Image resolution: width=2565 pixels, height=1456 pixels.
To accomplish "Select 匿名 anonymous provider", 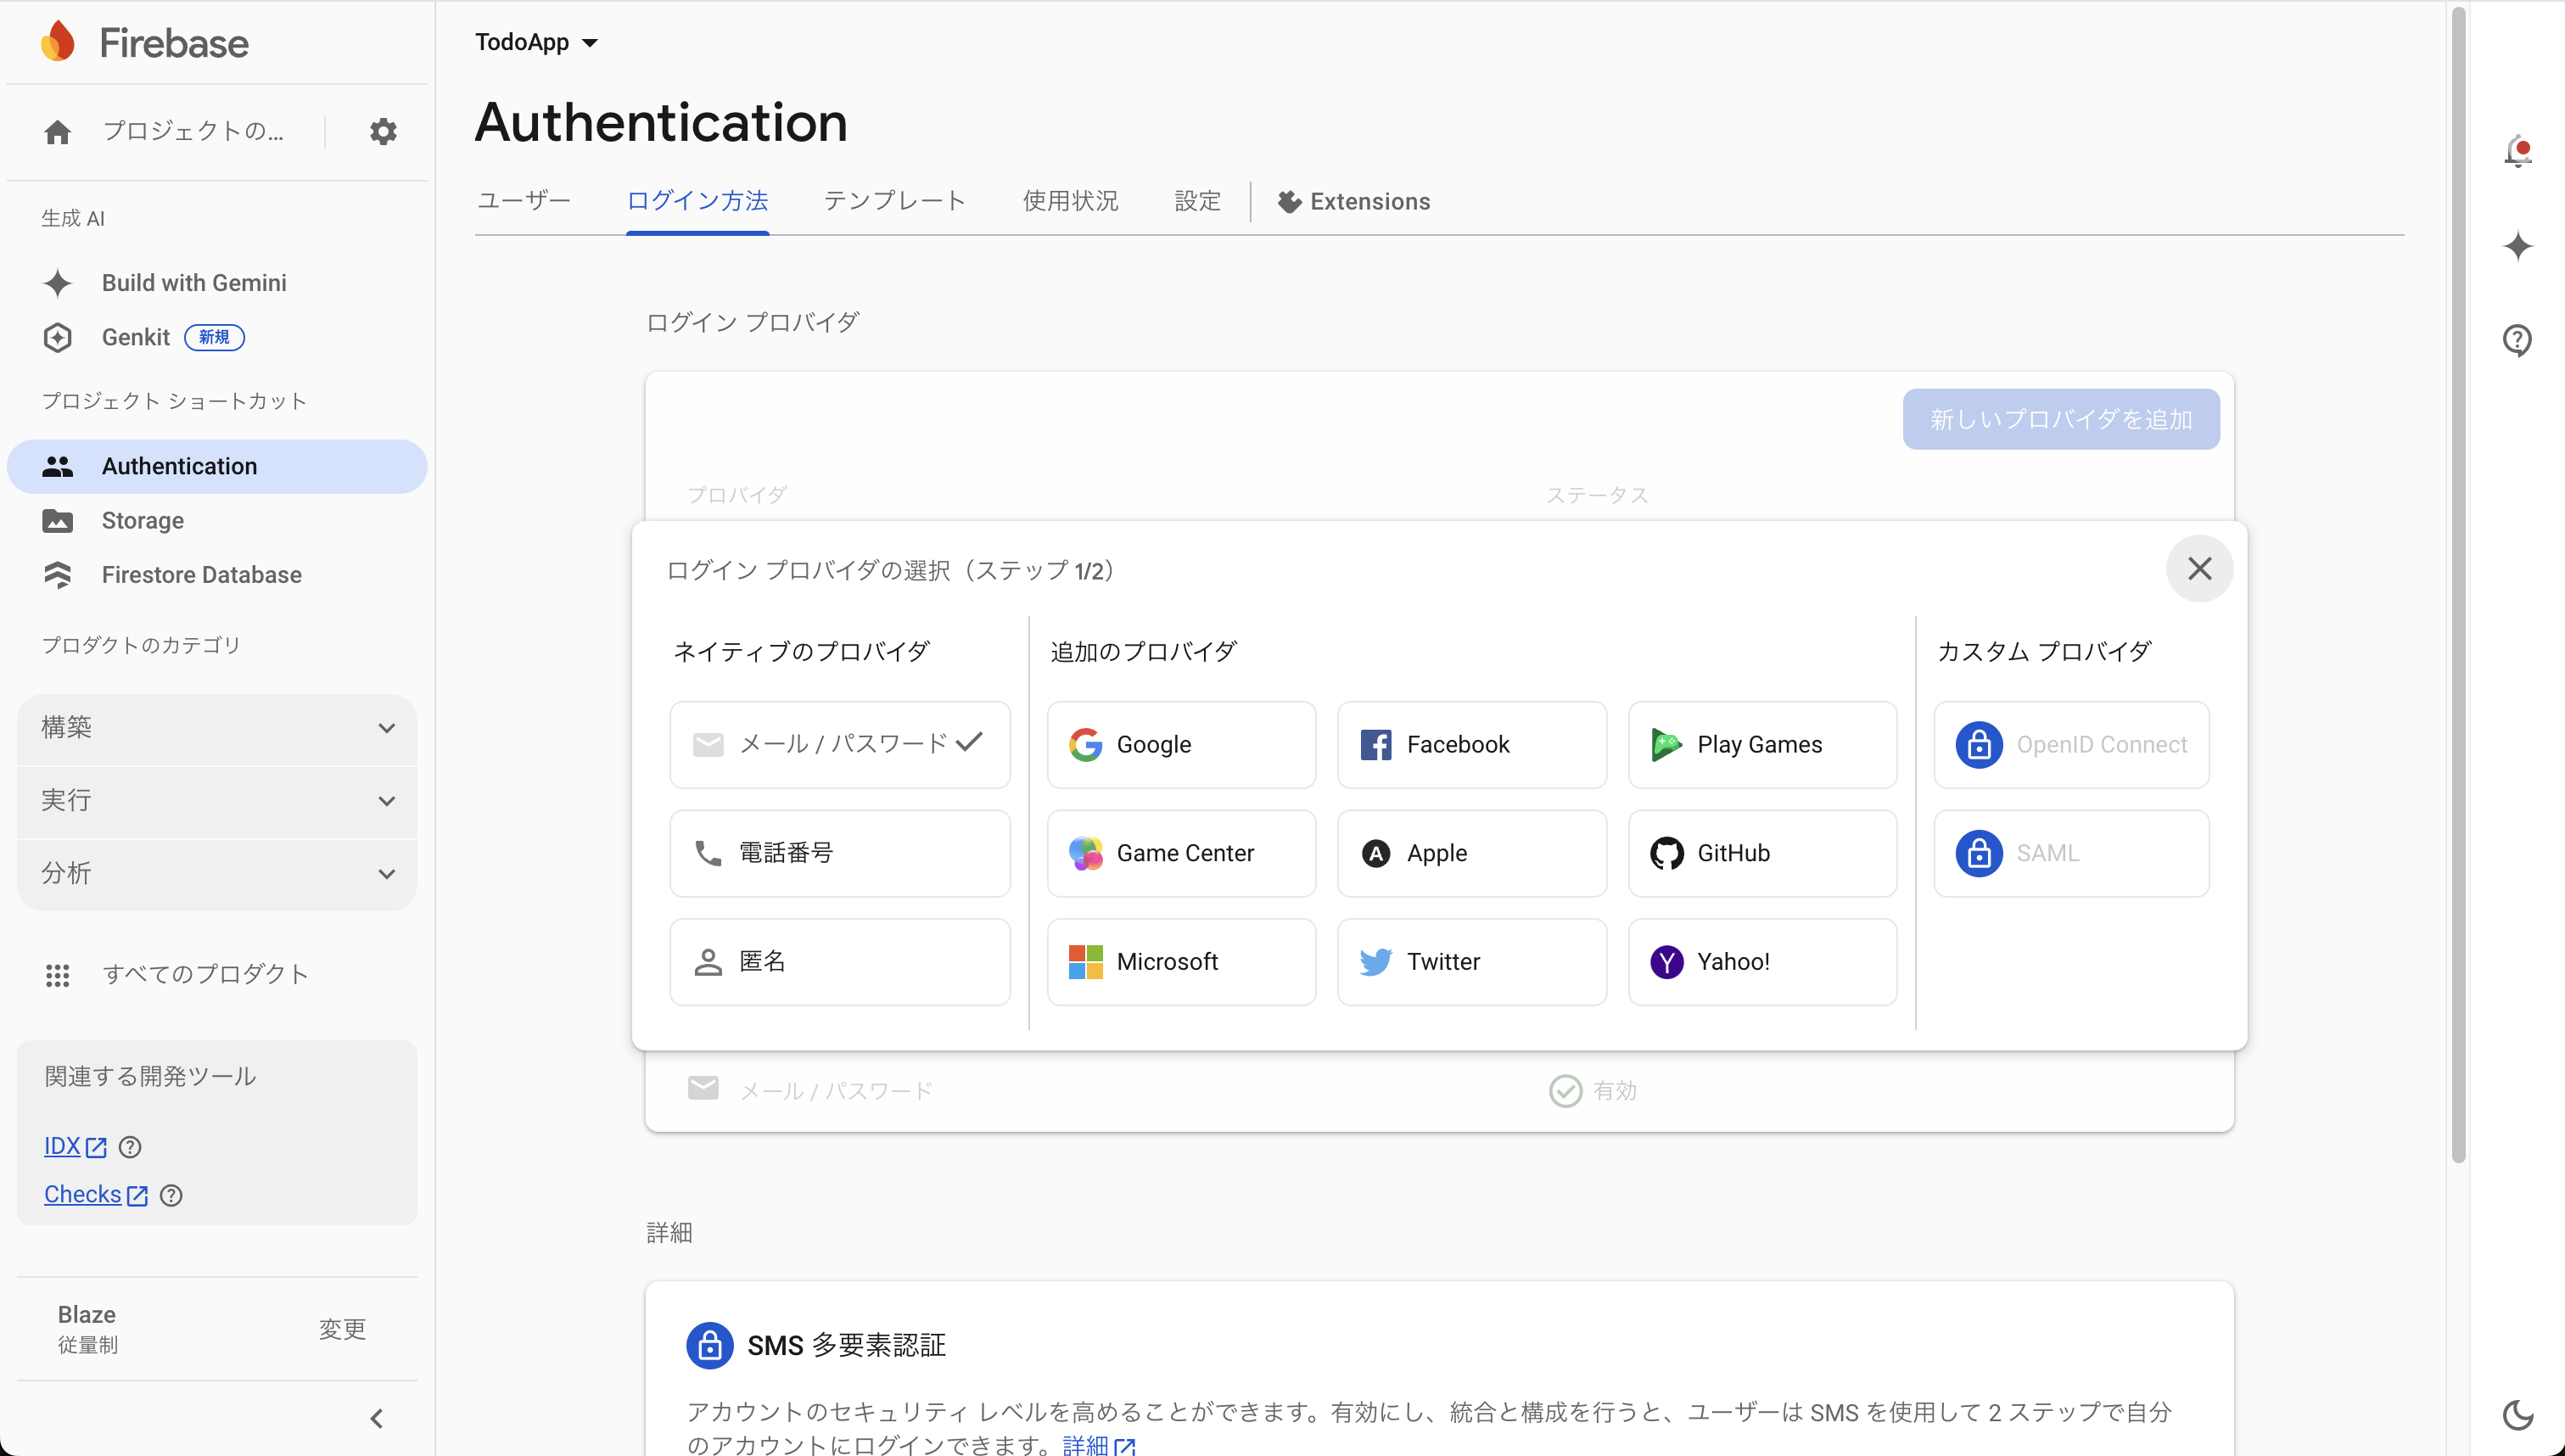I will coord(840,962).
